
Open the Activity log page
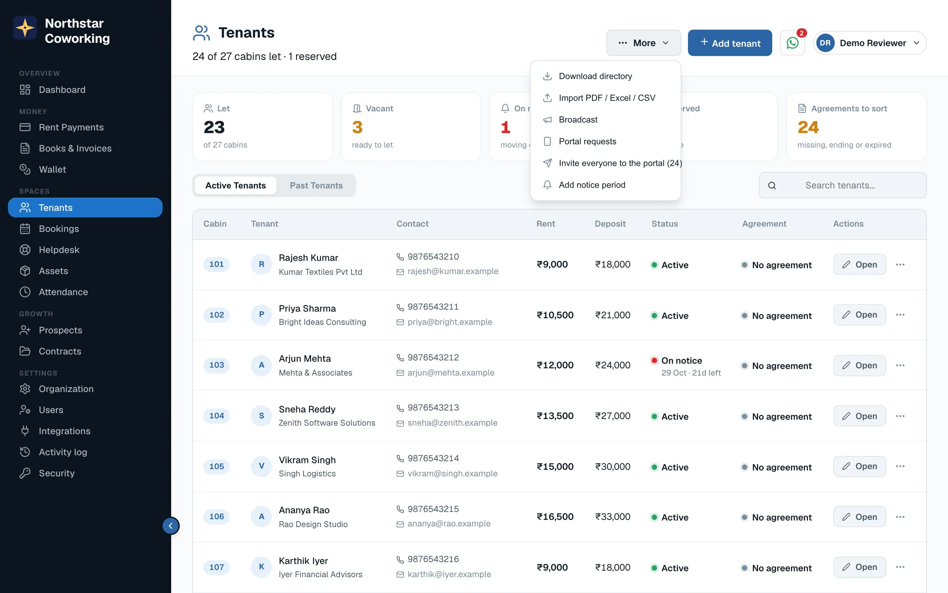85,452
